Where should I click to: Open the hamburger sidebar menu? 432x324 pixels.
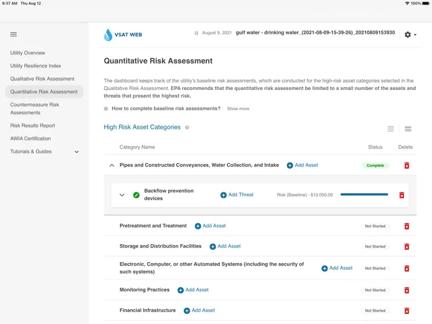pos(13,34)
